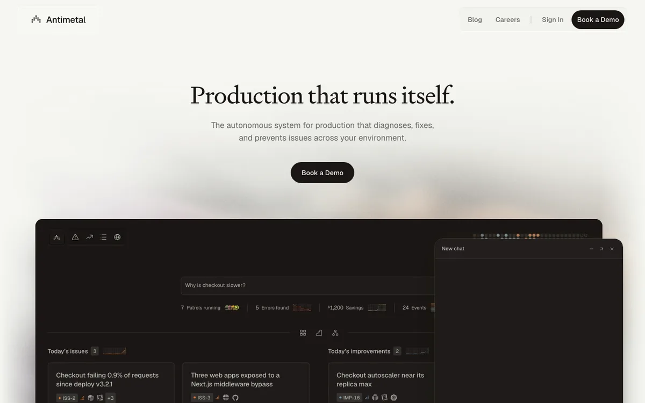The image size is (645, 403).
Task: Click the 'New chat' panel title
Action: [x=453, y=249]
